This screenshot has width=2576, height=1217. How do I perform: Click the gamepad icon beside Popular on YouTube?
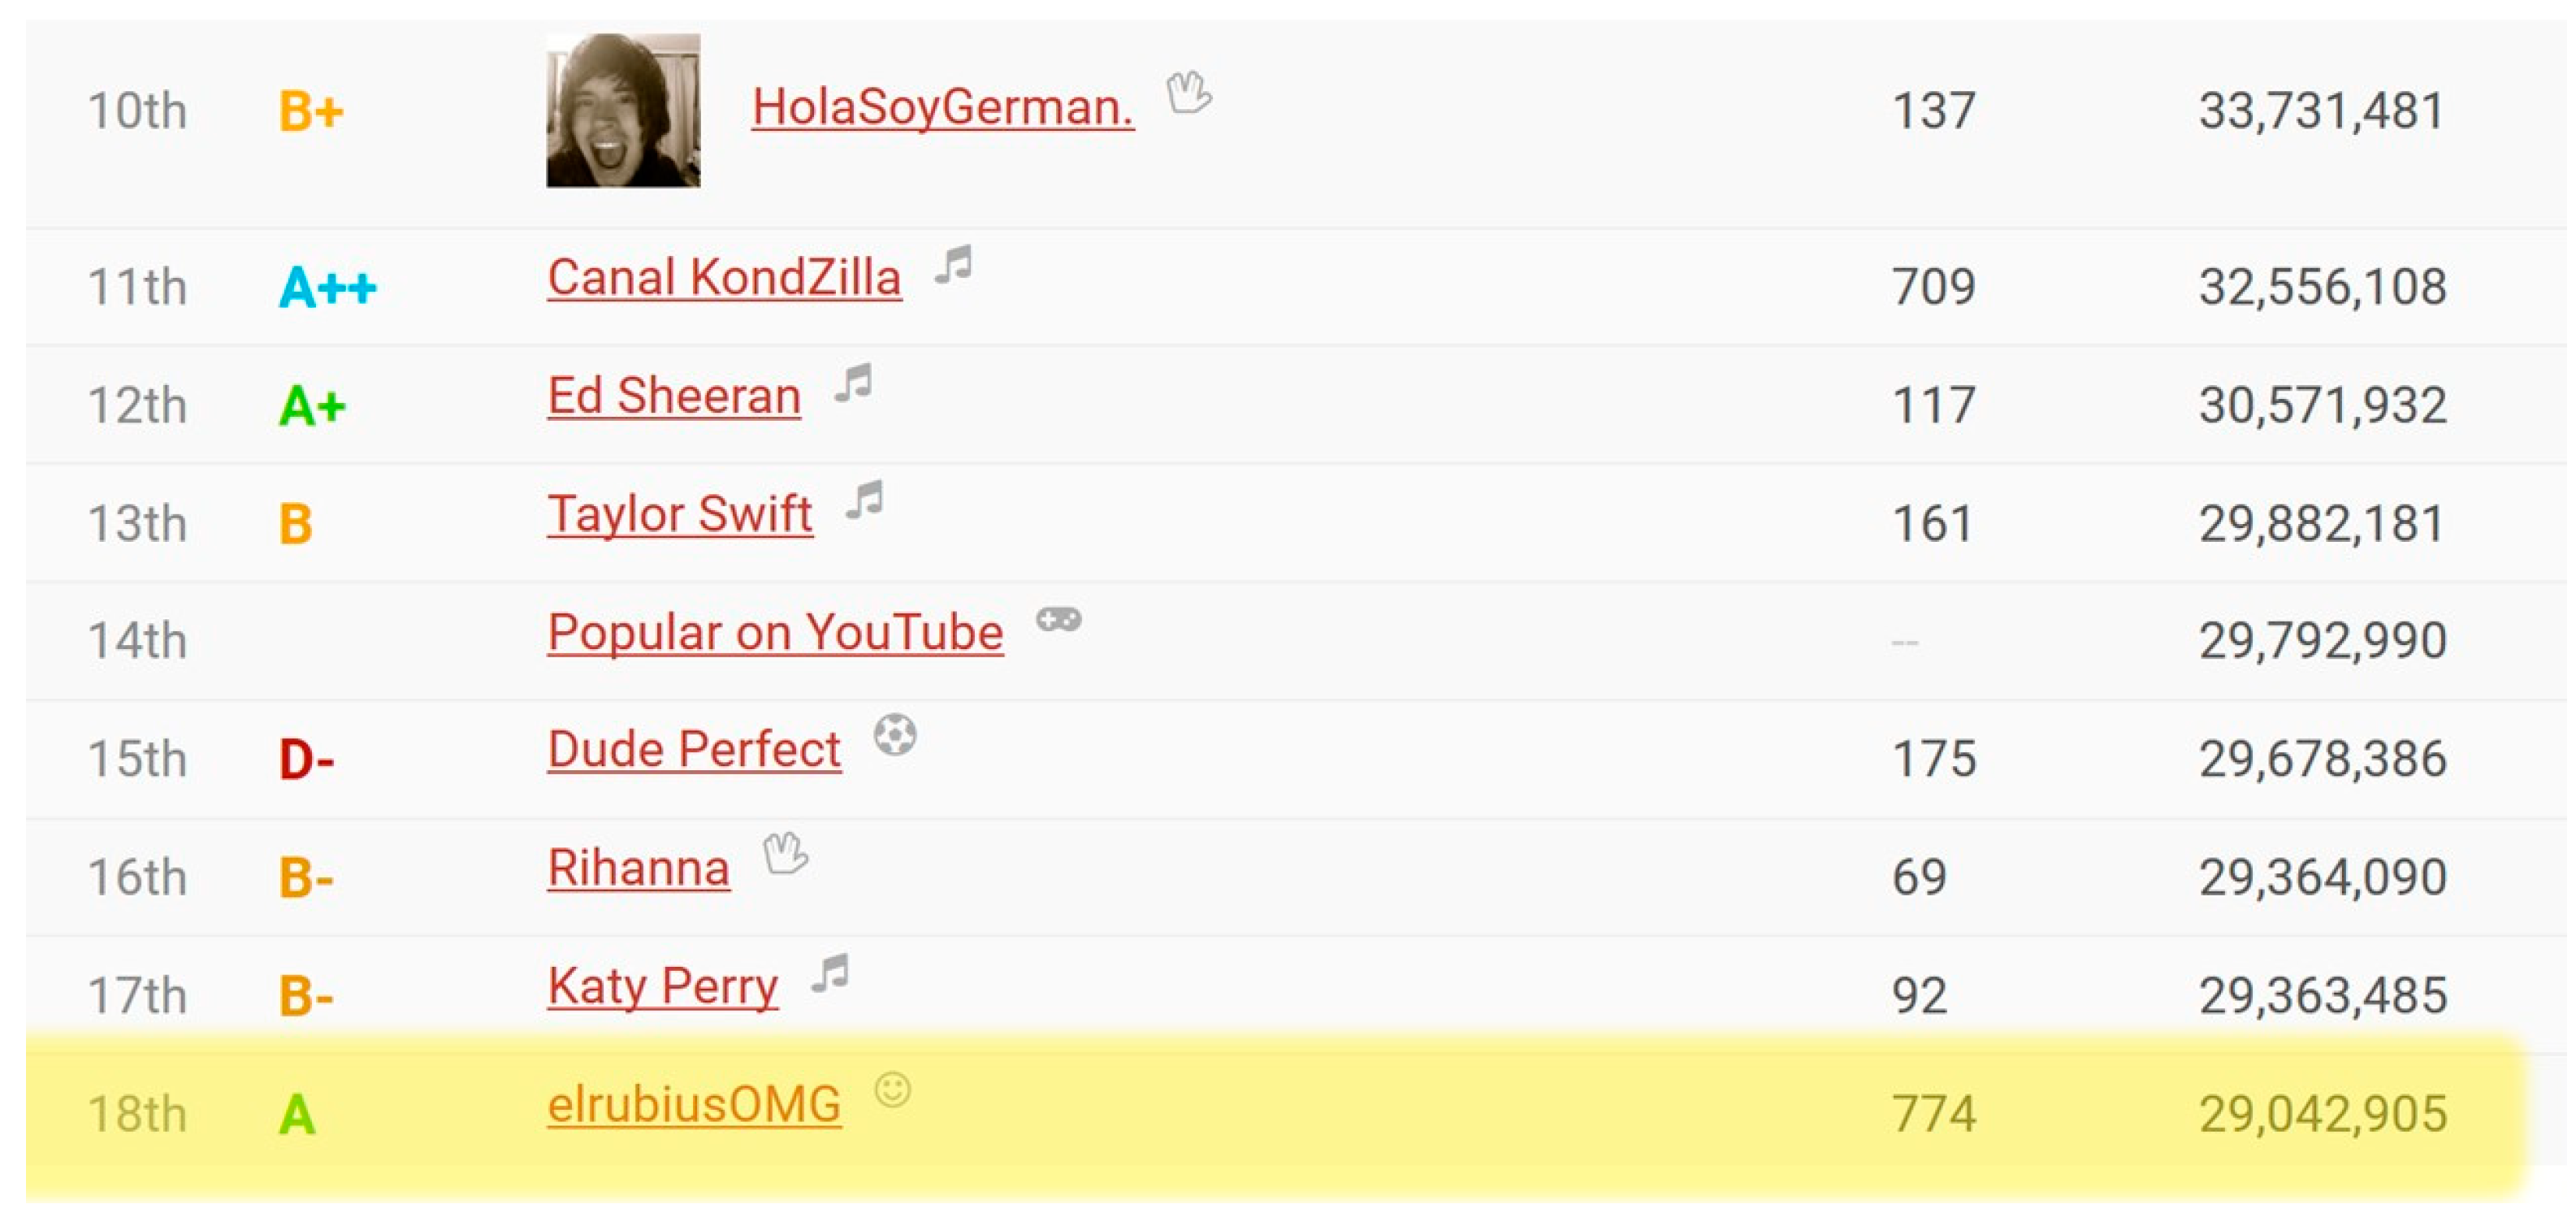tap(1058, 619)
